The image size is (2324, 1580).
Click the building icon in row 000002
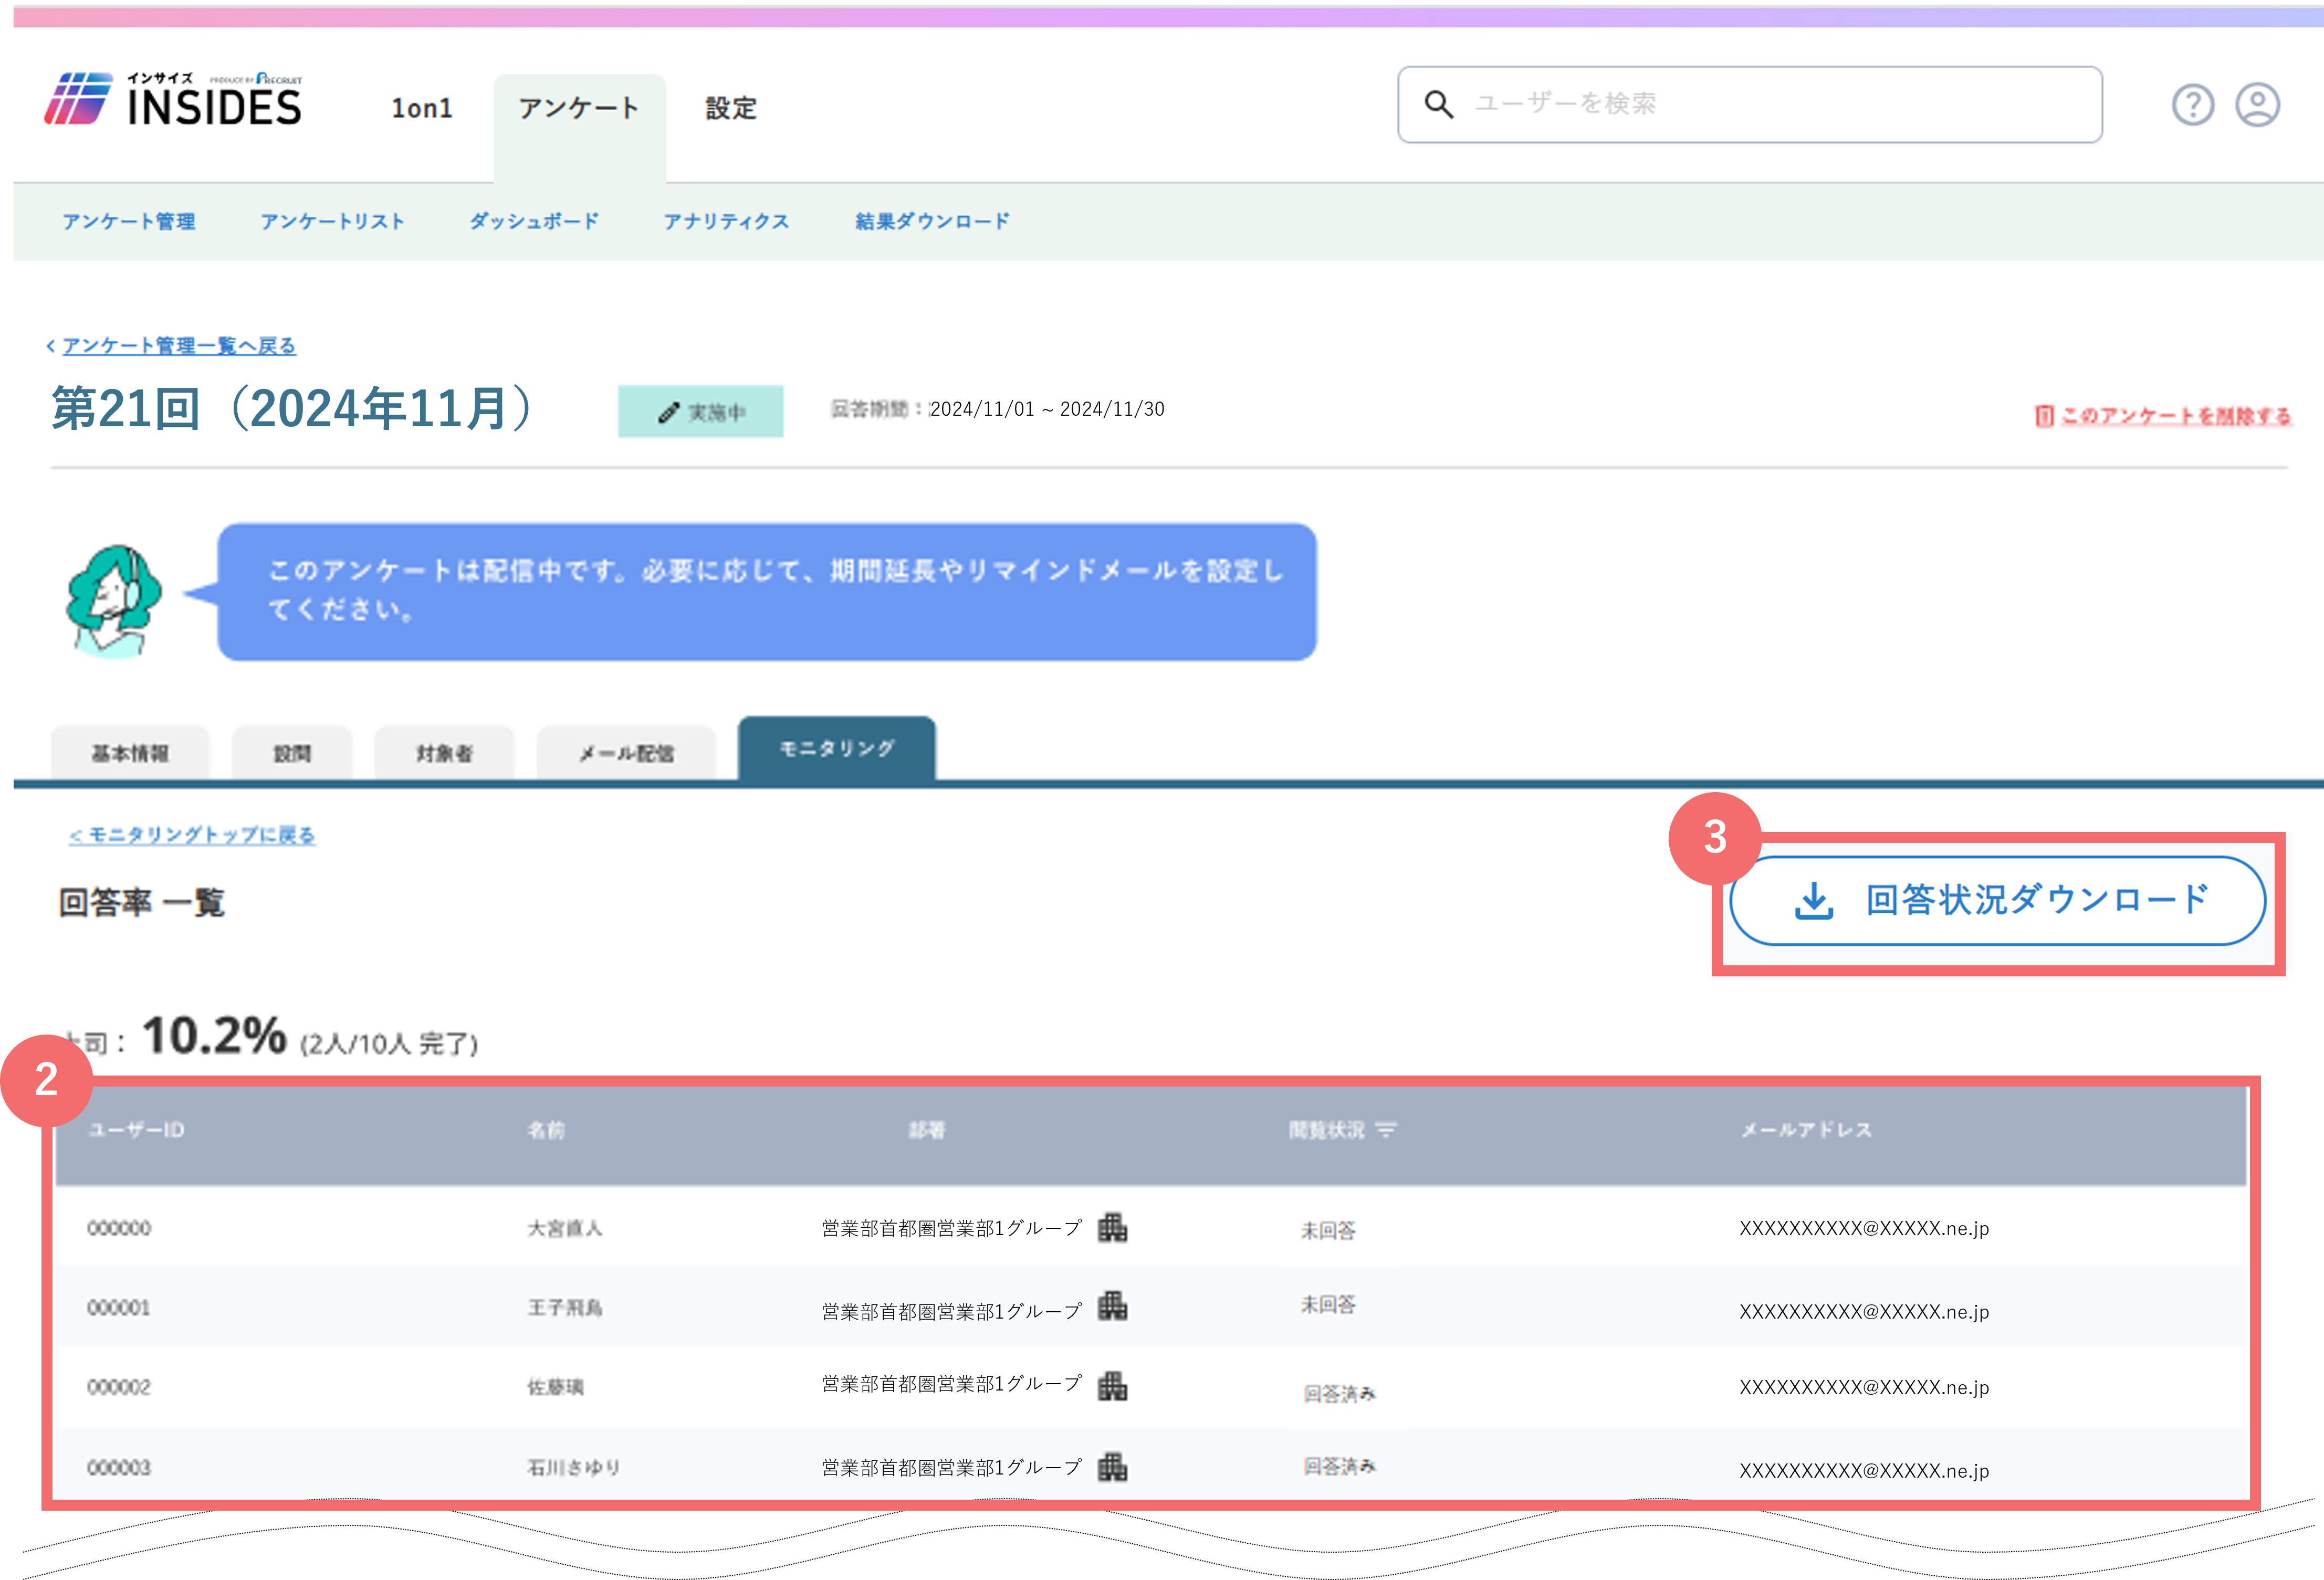tap(1112, 1386)
